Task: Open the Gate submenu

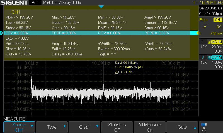Action: [x=182, y=127]
